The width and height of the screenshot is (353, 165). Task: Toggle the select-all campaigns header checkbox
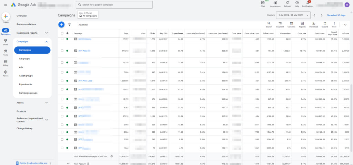pyautogui.click(x=62, y=33)
